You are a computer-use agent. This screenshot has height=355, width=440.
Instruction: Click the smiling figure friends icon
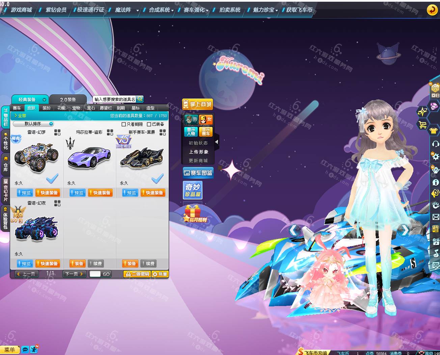[435, 169]
